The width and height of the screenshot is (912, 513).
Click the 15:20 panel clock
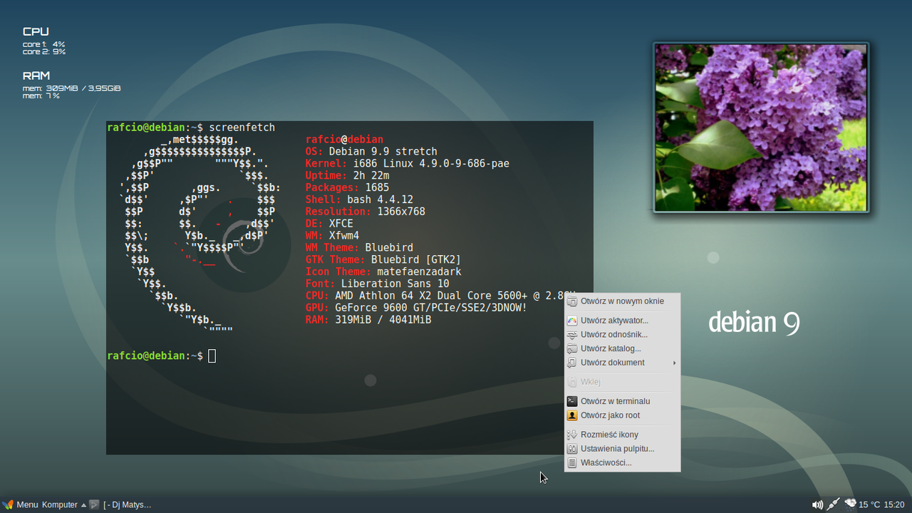click(x=894, y=504)
